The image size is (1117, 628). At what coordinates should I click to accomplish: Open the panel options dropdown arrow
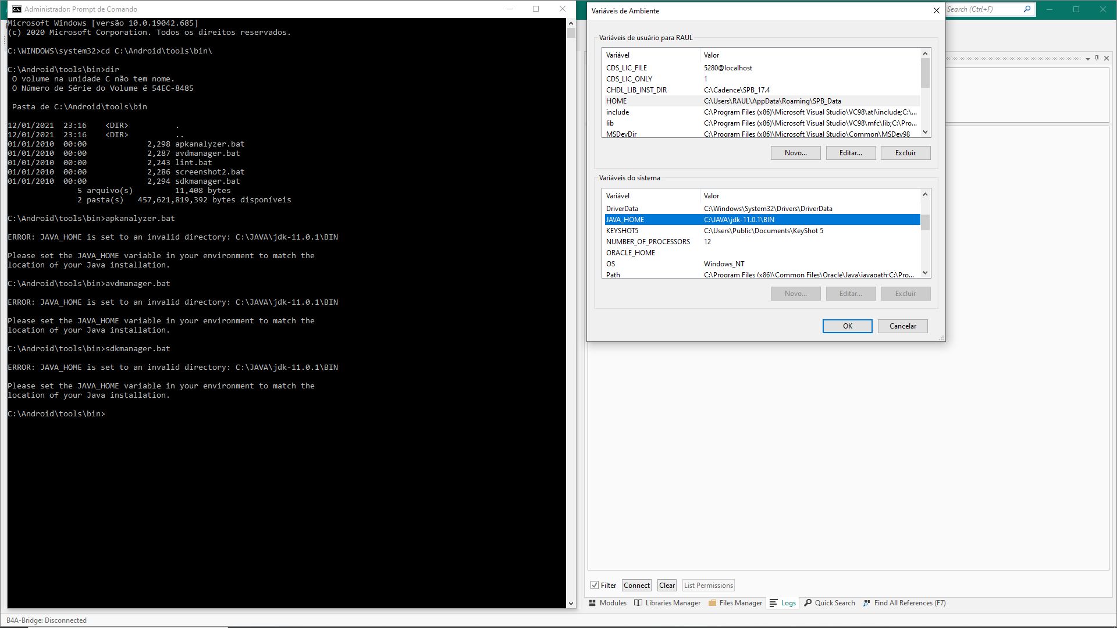coord(1087,59)
